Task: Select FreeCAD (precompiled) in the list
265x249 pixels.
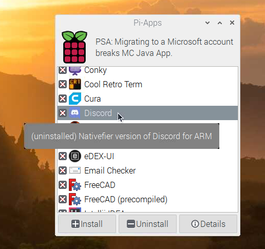Action: [147, 199]
